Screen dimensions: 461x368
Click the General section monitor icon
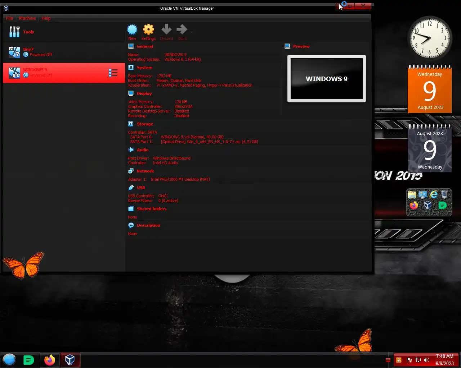pyautogui.click(x=131, y=46)
